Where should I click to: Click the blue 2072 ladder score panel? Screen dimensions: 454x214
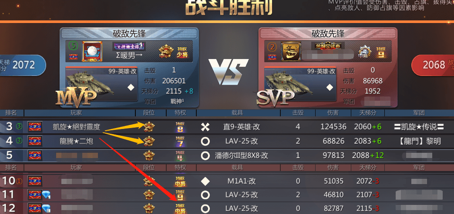click(x=23, y=65)
